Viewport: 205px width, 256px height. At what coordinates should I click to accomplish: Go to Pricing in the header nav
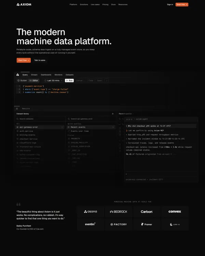click(x=105, y=4)
